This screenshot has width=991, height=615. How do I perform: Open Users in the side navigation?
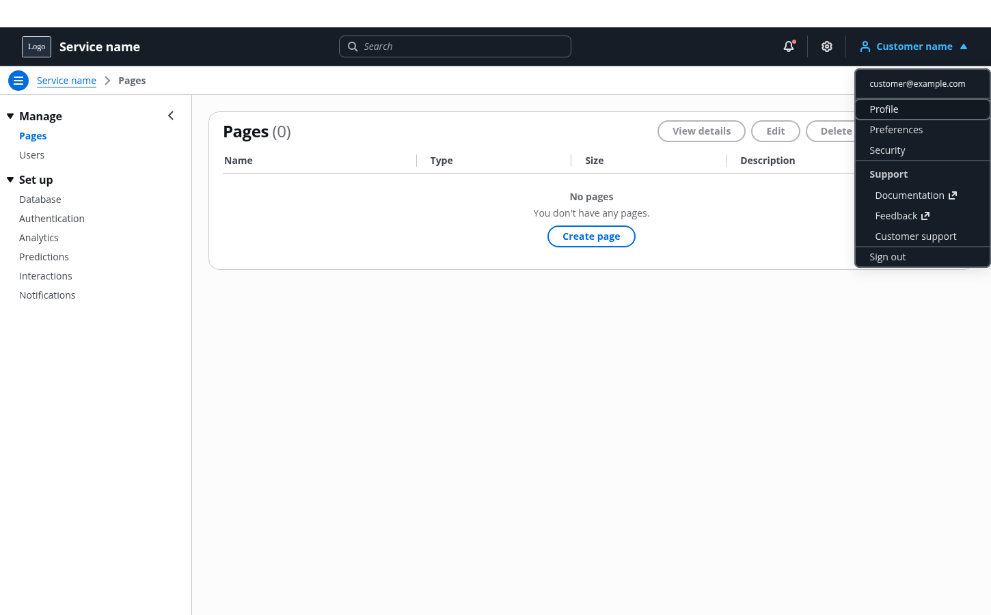click(x=31, y=155)
